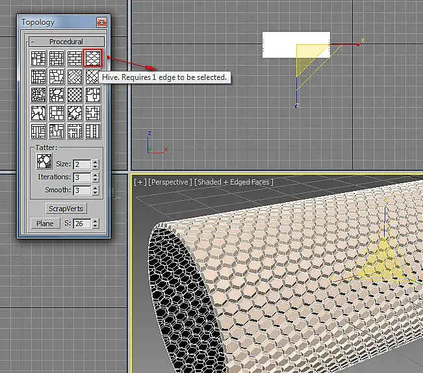Select the brick wall pattern left of Hive
The width and height of the screenshot is (423, 373).
pyautogui.click(x=75, y=58)
